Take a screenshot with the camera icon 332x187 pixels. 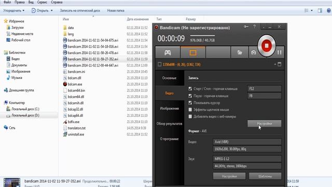coord(254,52)
